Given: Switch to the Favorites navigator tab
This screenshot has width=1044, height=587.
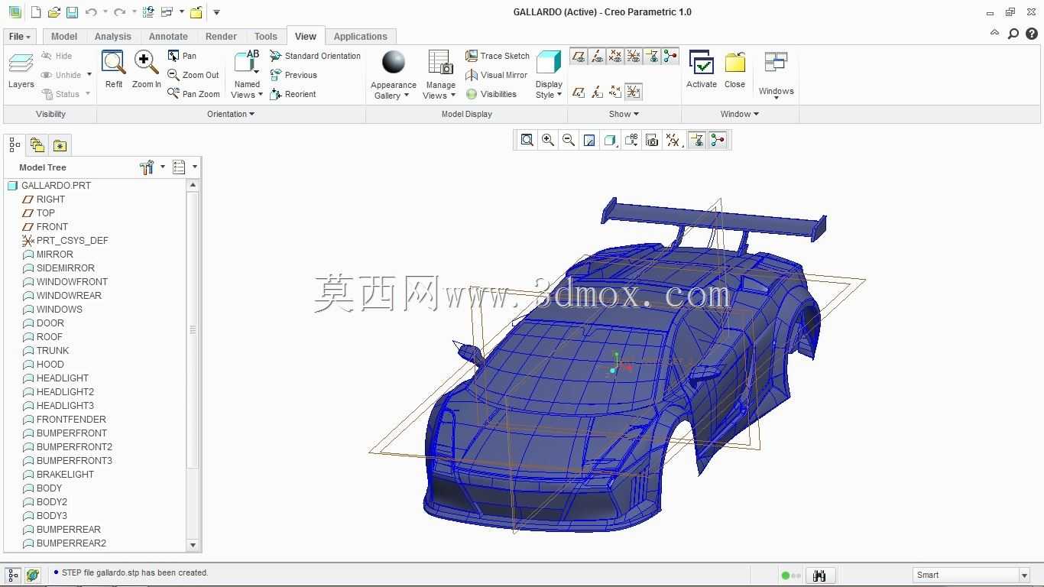Looking at the screenshot, I should point(60,145).
